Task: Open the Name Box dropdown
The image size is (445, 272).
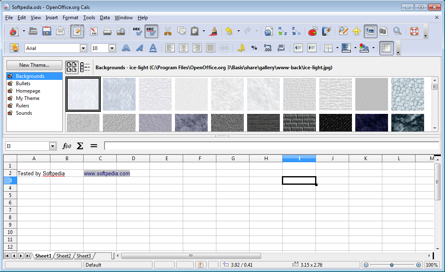Action: (52, 146)
